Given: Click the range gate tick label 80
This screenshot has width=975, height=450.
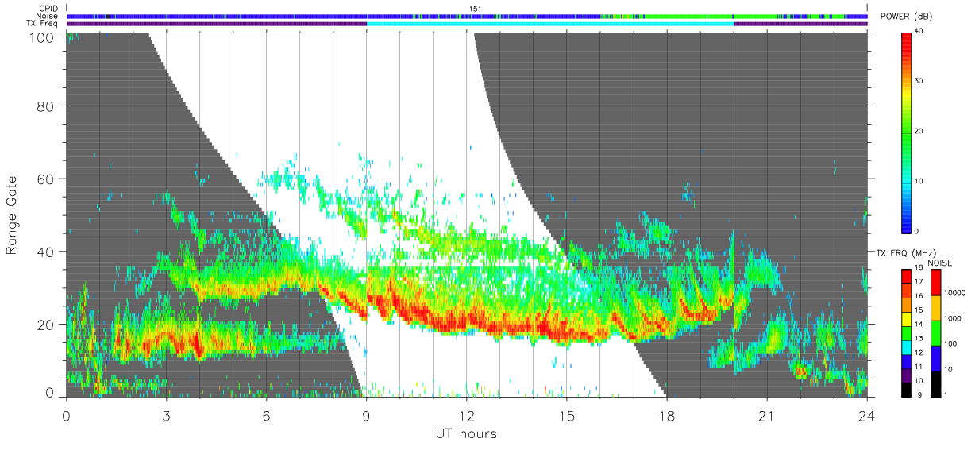Looking at the screenshot, I should [44, 106].
